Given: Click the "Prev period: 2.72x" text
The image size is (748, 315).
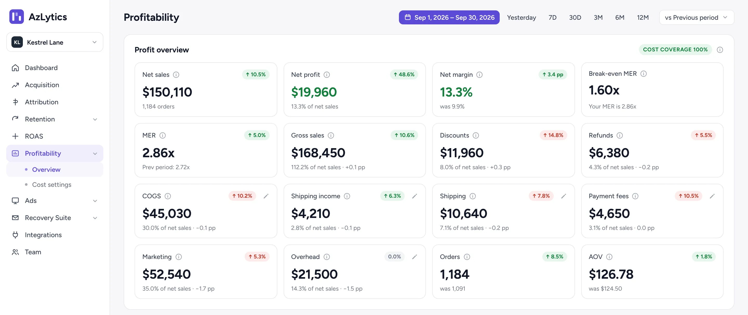Looking at the screenshot, I should tap(166, 167).
